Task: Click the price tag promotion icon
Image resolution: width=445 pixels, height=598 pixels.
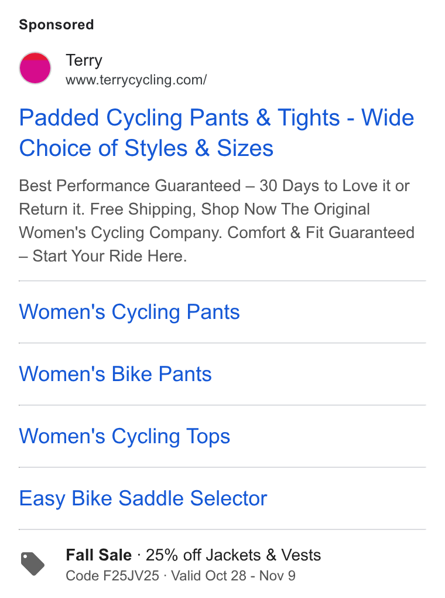Action: tap(32, 563)
